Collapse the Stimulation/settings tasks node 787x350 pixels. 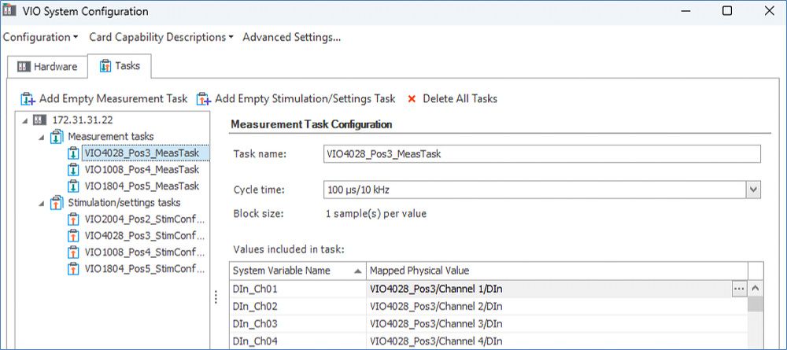tap(42, 204)
